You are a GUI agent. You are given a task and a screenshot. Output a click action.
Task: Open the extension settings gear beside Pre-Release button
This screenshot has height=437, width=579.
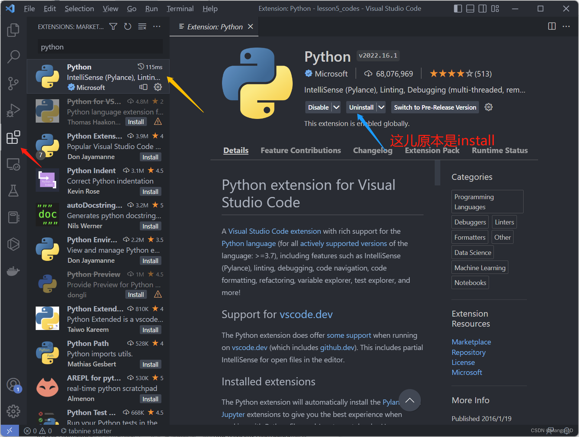point(489,107)
